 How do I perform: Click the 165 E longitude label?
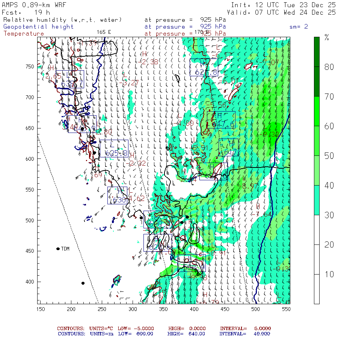coord(104,32)
